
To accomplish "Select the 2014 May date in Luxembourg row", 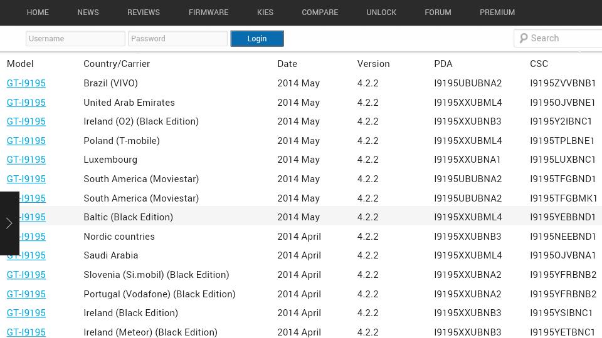I will (x=298, y=160).
